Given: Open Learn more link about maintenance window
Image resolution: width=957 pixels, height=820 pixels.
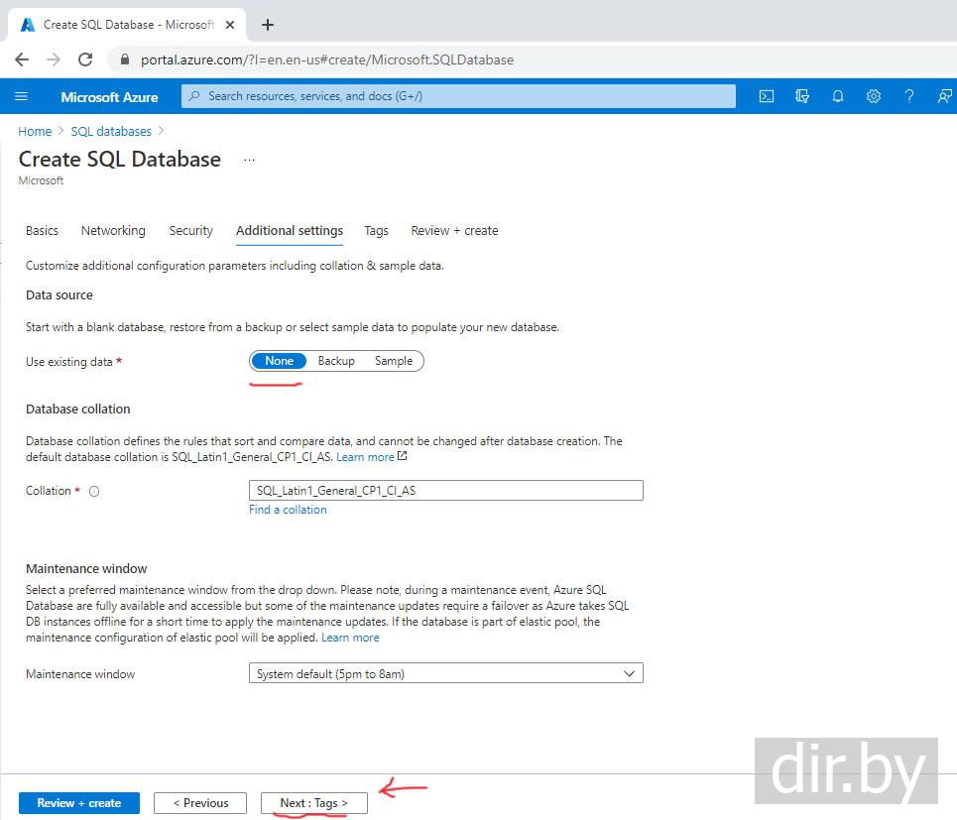Looking at the screenshot, I should [350, 638].
